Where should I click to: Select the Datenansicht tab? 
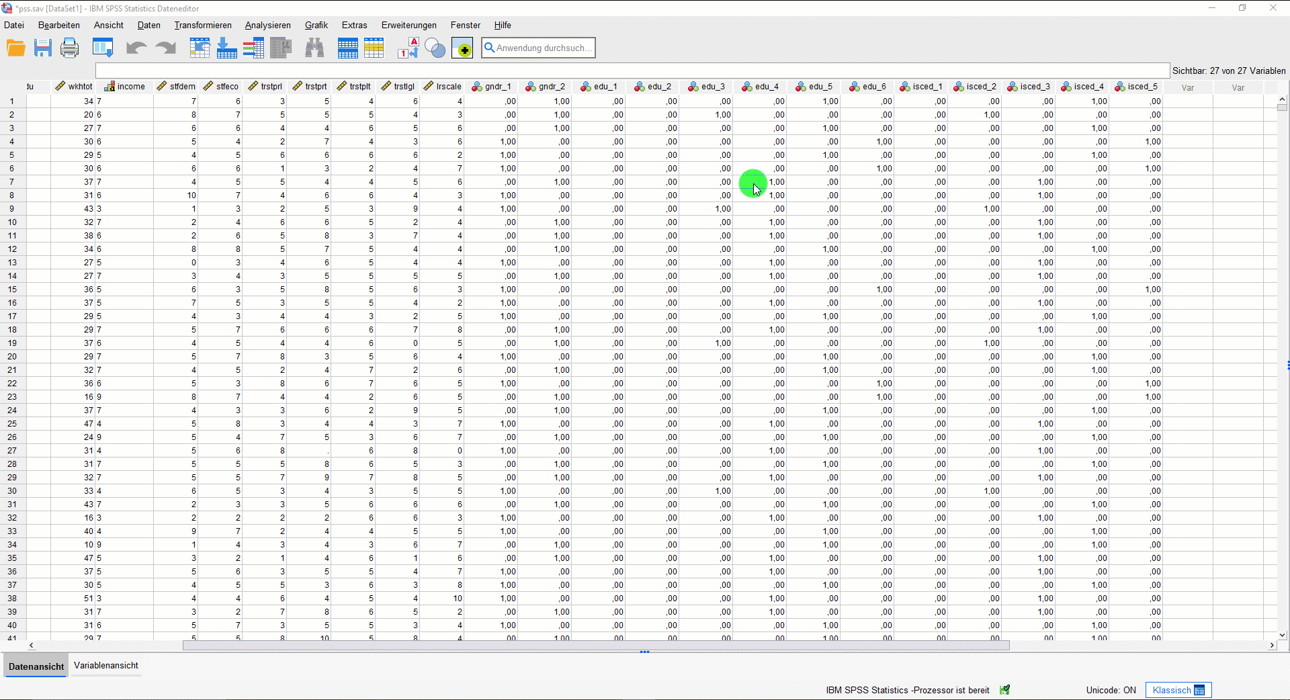coord(36,666)
